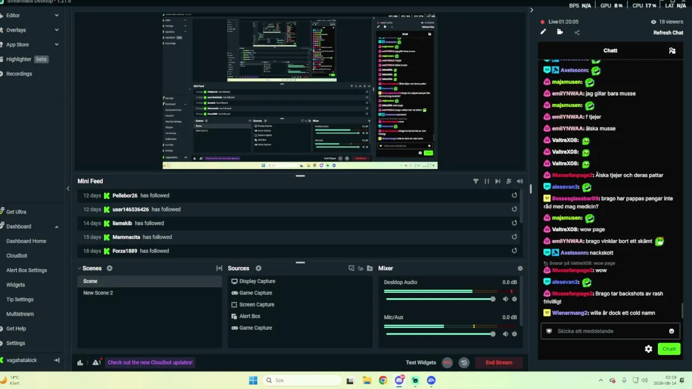Open the camera icon beside pencil
Viewport: 692px width, 389px height.
(x=560, y=32)
